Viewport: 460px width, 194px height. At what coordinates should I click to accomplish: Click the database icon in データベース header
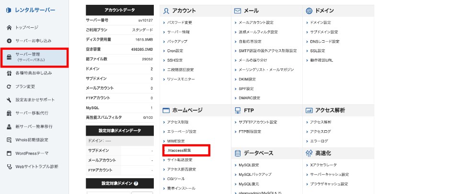pos(238,153)
